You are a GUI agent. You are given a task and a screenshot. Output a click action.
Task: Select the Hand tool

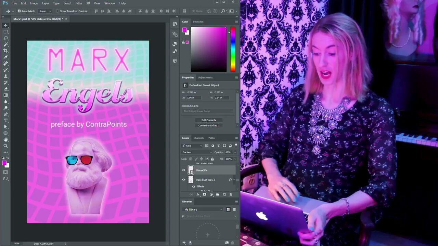[x=5, y=139]
